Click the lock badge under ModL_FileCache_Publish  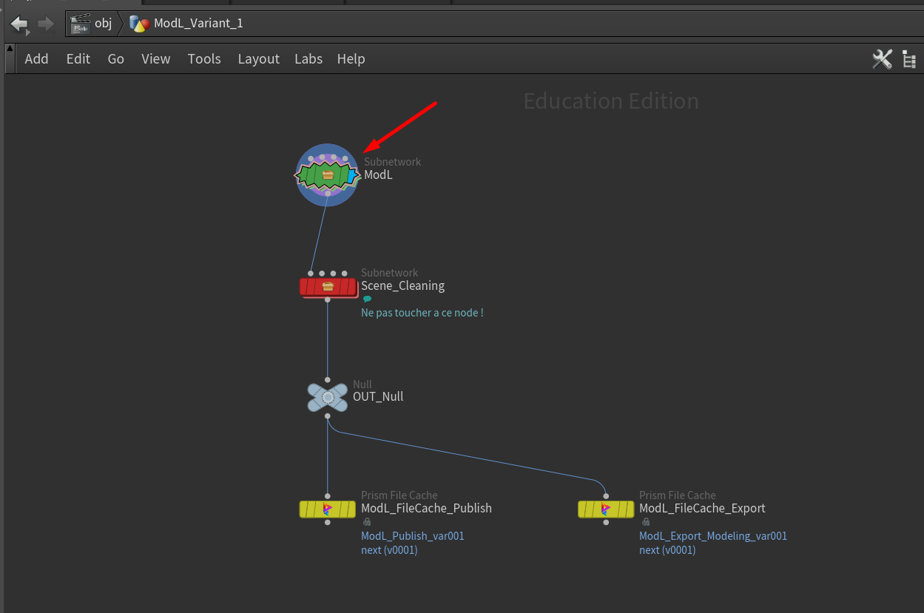tap(367, 522)
